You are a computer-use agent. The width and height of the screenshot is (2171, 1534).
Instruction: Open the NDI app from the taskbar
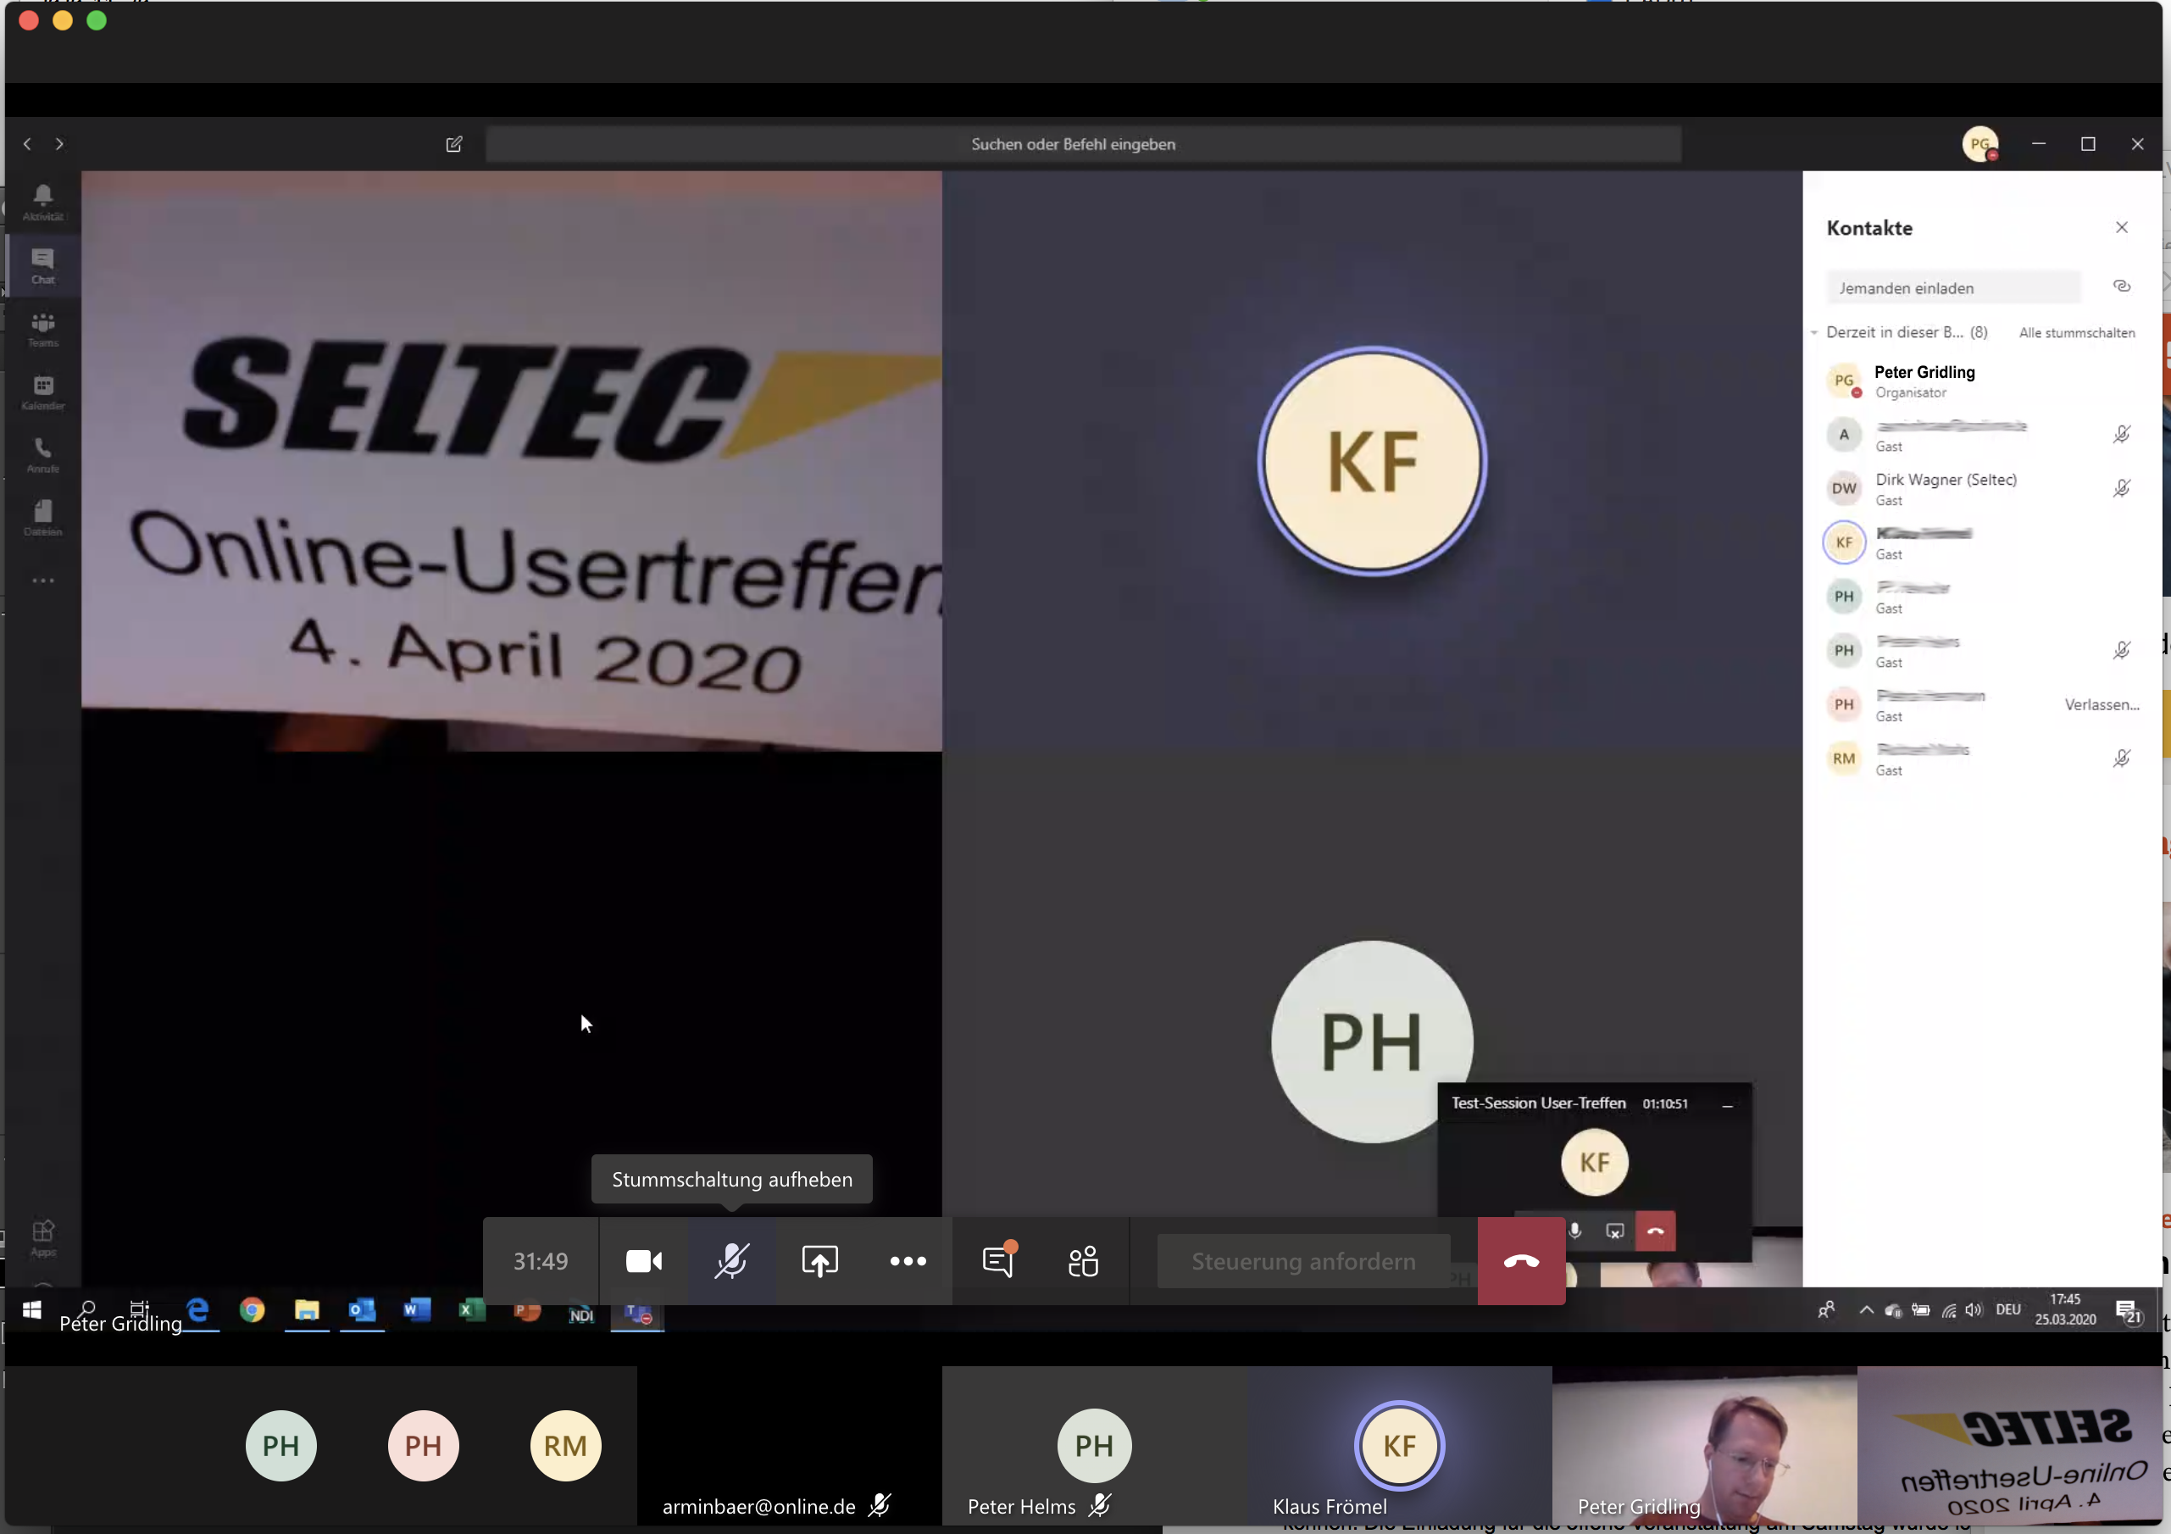580,1314
